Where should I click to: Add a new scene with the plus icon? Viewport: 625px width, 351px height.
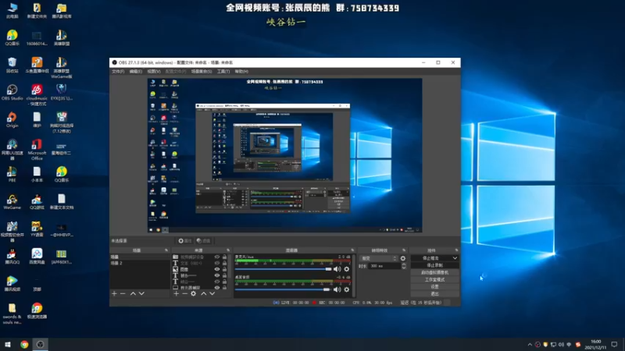tap(114, 294)
